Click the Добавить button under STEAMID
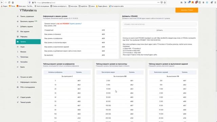This screenshot has width=217, height=122. [159, 30]
